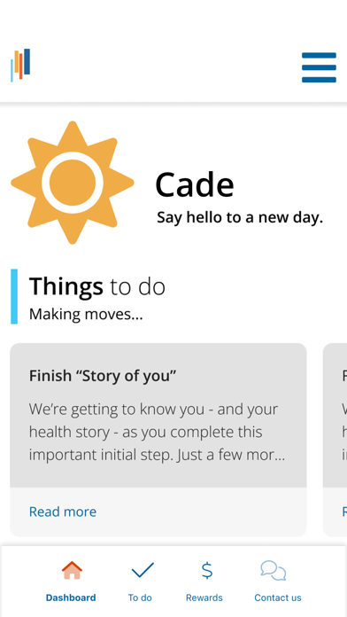
Task: Open the Finish "Story of you" card title
Action: 103,376
